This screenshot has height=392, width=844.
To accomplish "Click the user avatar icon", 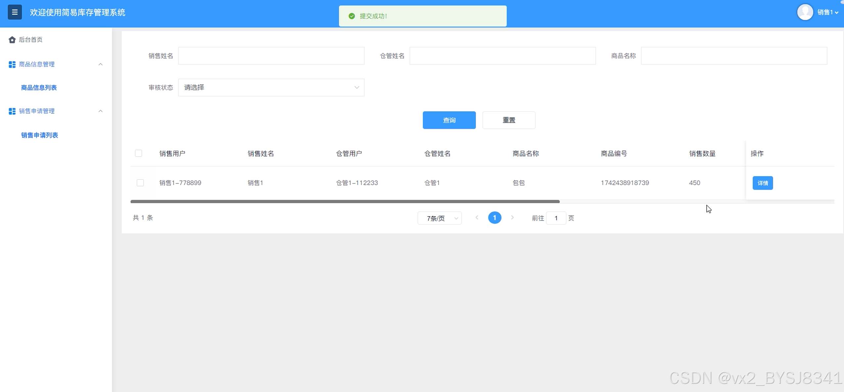I will [x=805, y=12].
